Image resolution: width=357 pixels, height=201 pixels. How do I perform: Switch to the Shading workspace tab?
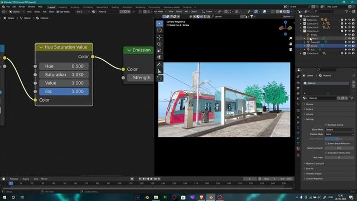[x=115, y=7]
